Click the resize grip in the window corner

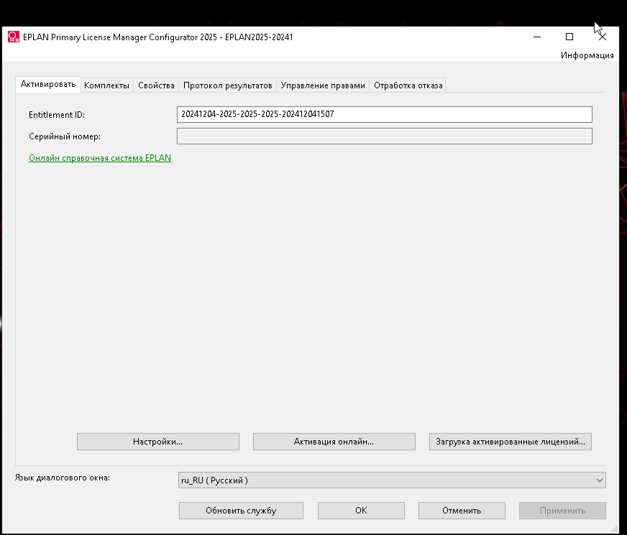coord(615,530)
